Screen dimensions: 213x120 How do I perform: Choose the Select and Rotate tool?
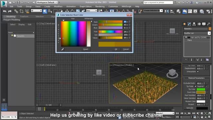73,11
